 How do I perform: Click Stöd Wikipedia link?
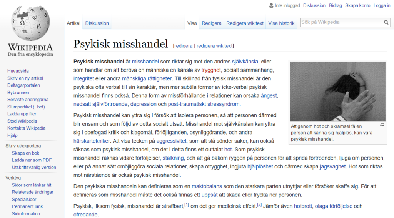pos(22,121)
